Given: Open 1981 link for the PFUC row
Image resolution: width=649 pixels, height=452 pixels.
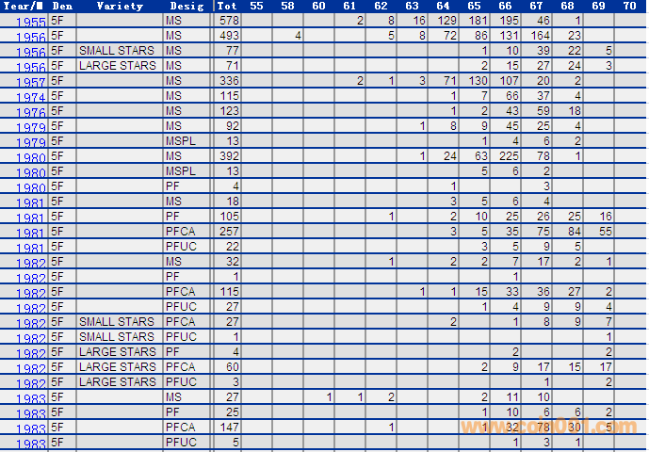Looking at the screenshot, I should coord(31,249).
